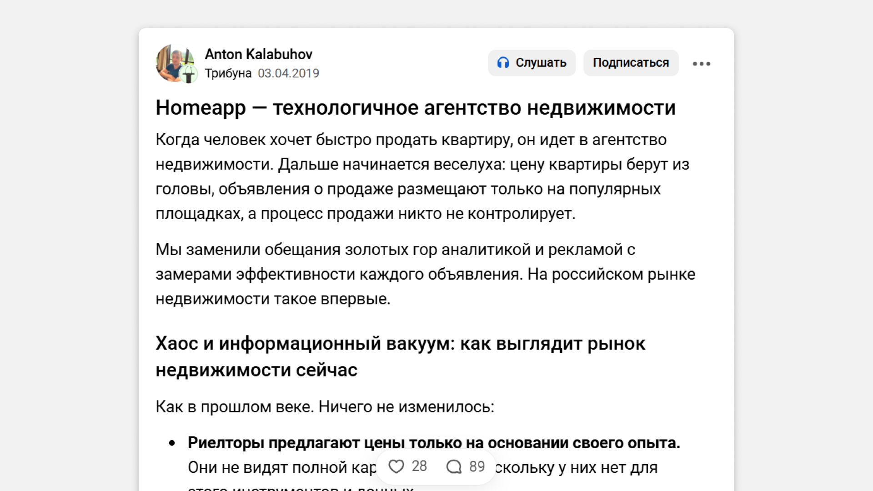Click bold bullet text Риелторы предлагают цены
The height and width of the screenshot is (491, 873).
433,442
